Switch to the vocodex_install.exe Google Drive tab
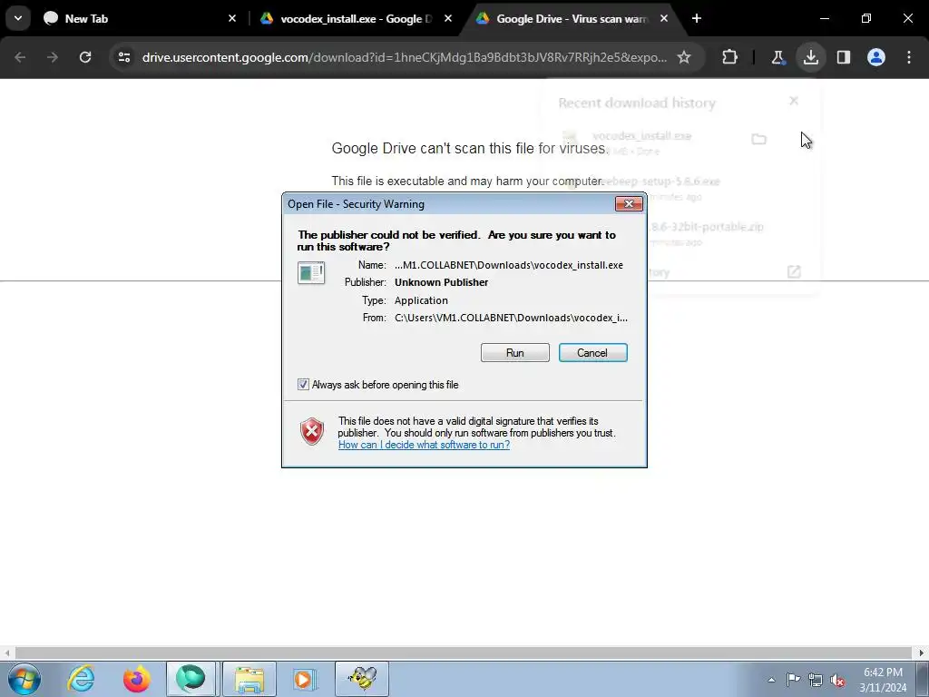929x697 pixels. [356, 18]
